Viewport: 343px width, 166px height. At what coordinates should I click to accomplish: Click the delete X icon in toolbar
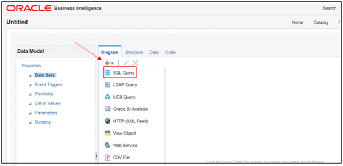click(x=135, y=63)
